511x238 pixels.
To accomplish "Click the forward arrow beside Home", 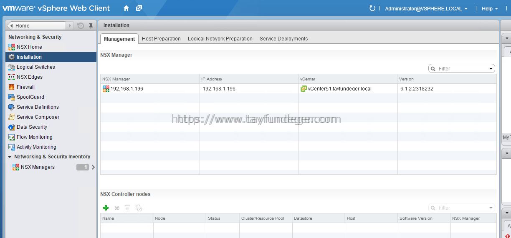I will click(70, 26).
